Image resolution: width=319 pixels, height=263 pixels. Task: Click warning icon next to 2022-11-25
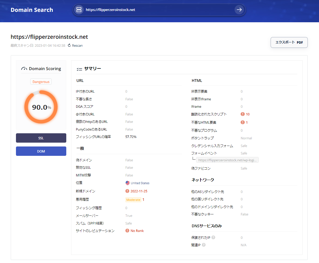[127, 191]
